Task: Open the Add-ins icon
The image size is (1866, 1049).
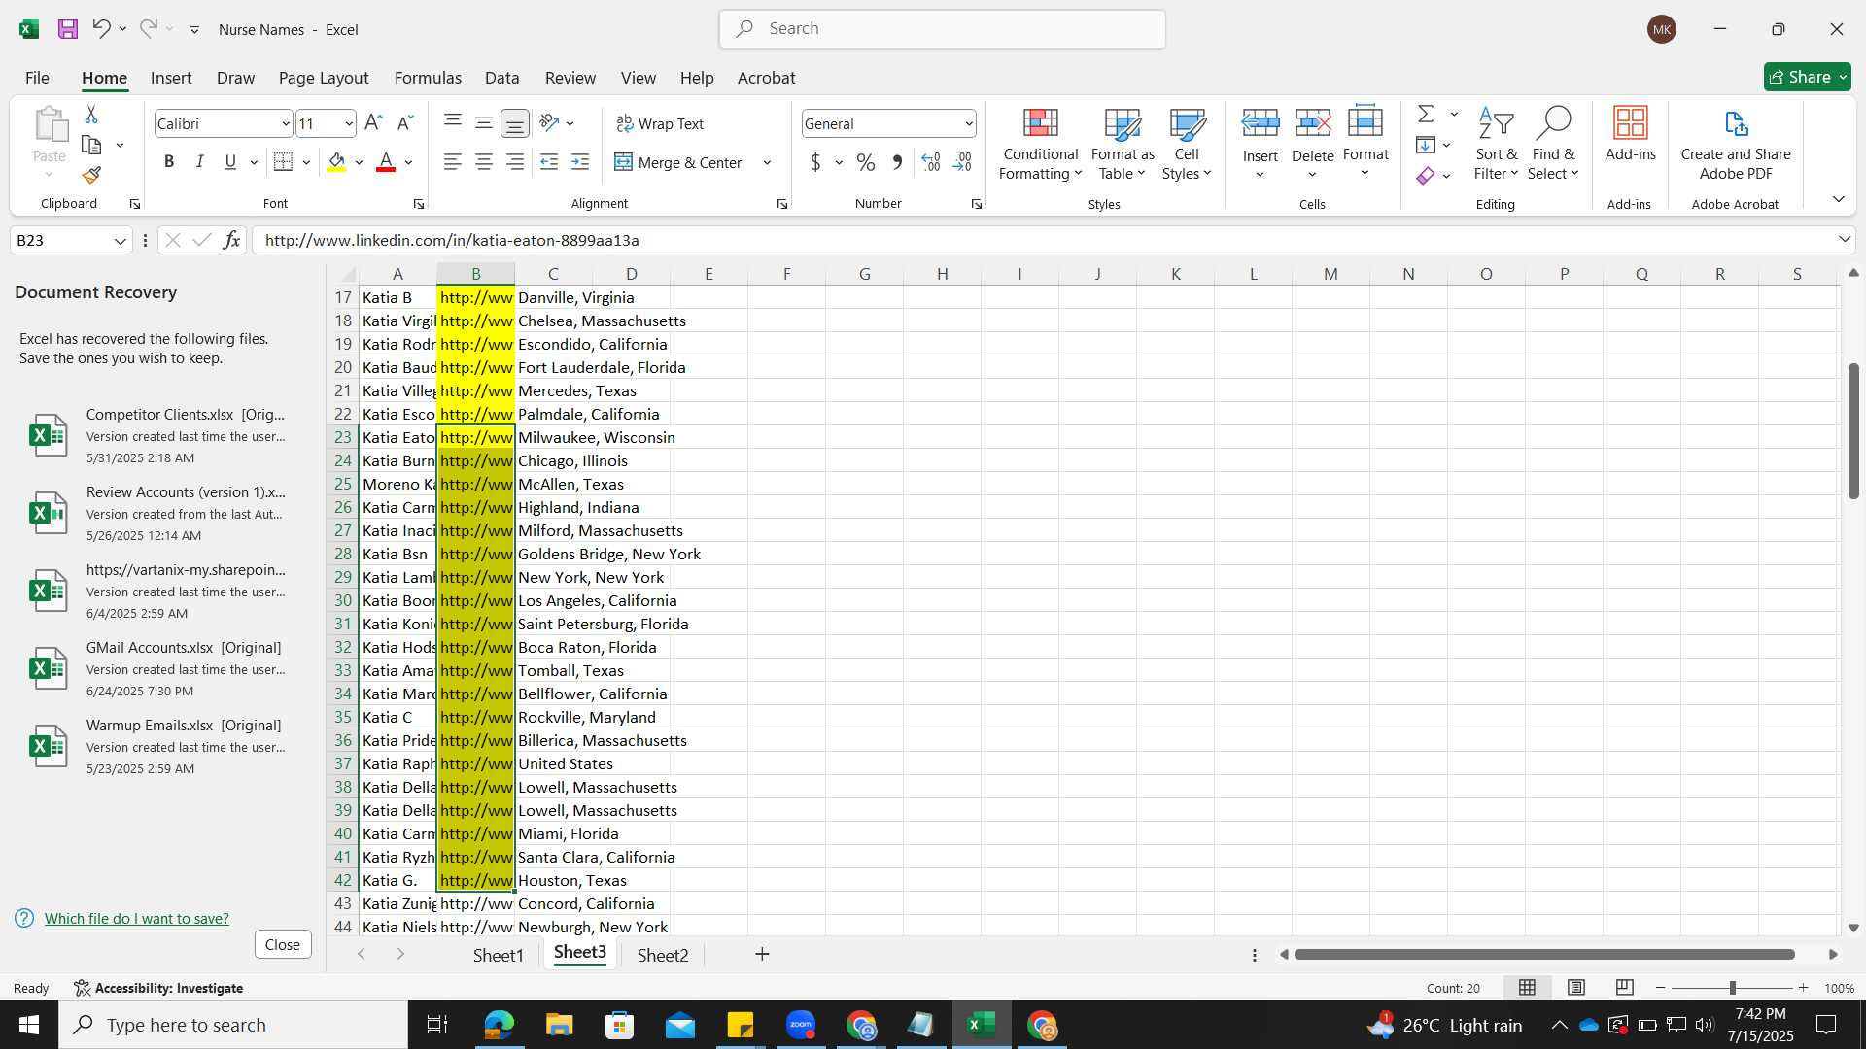Action: tap(1630, 134)
